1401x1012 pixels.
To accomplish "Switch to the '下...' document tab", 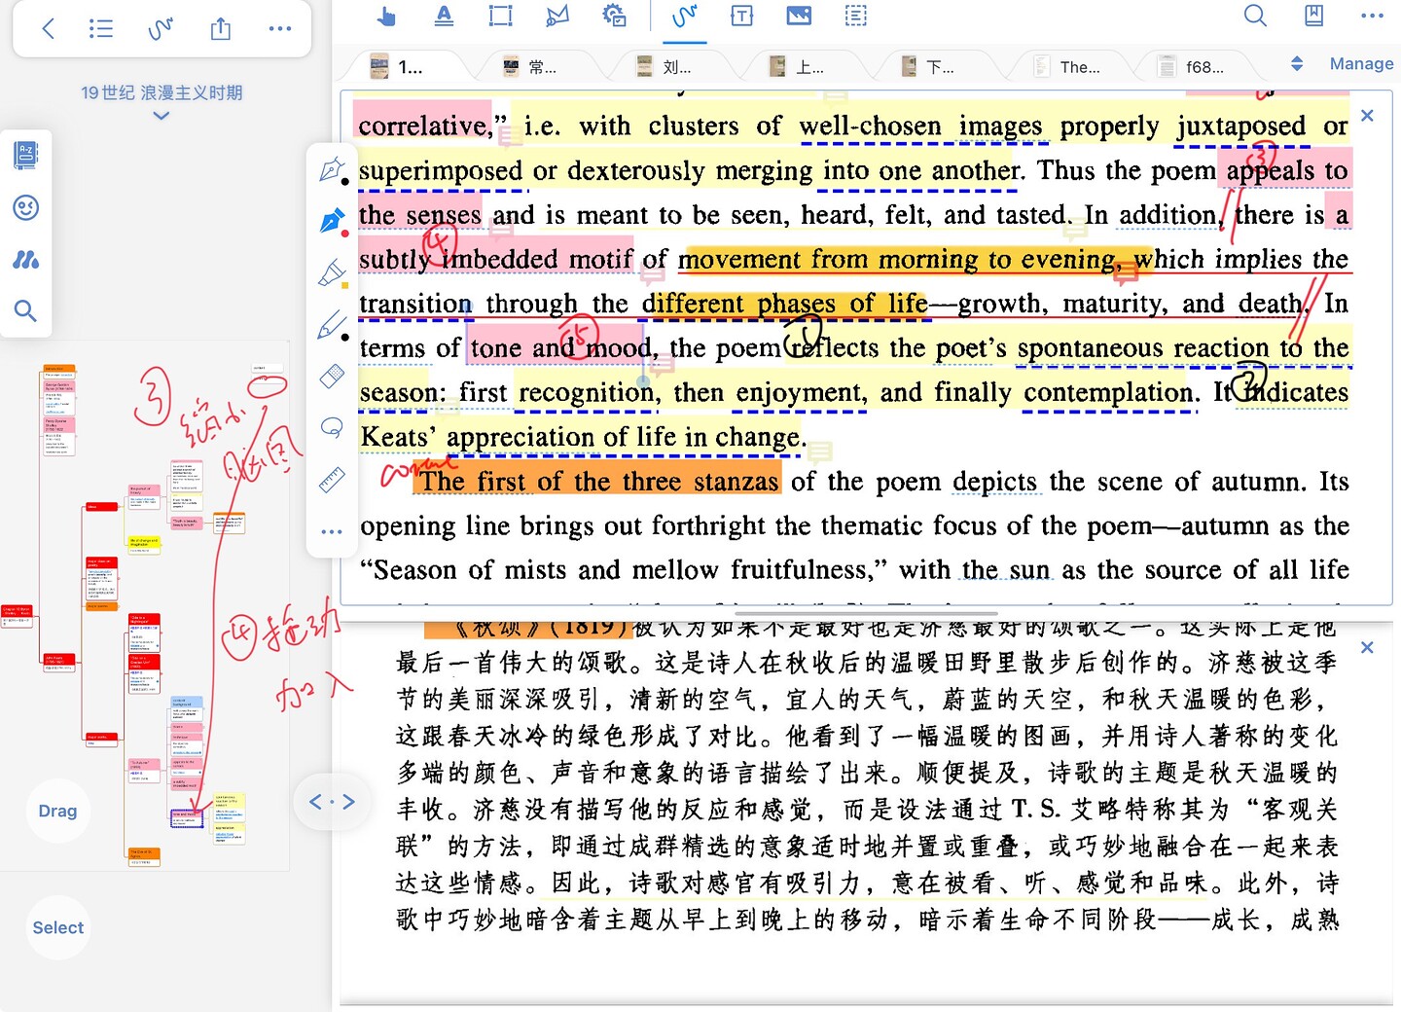I will coord(929,66).
